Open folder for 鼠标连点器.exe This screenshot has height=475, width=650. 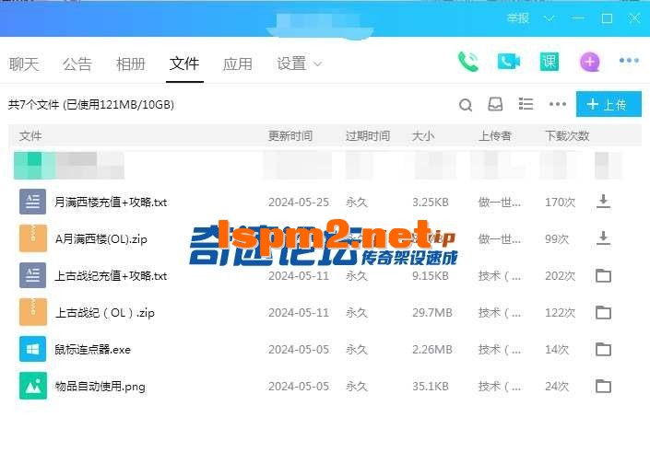pyautogui.click(x=603, y=350)
